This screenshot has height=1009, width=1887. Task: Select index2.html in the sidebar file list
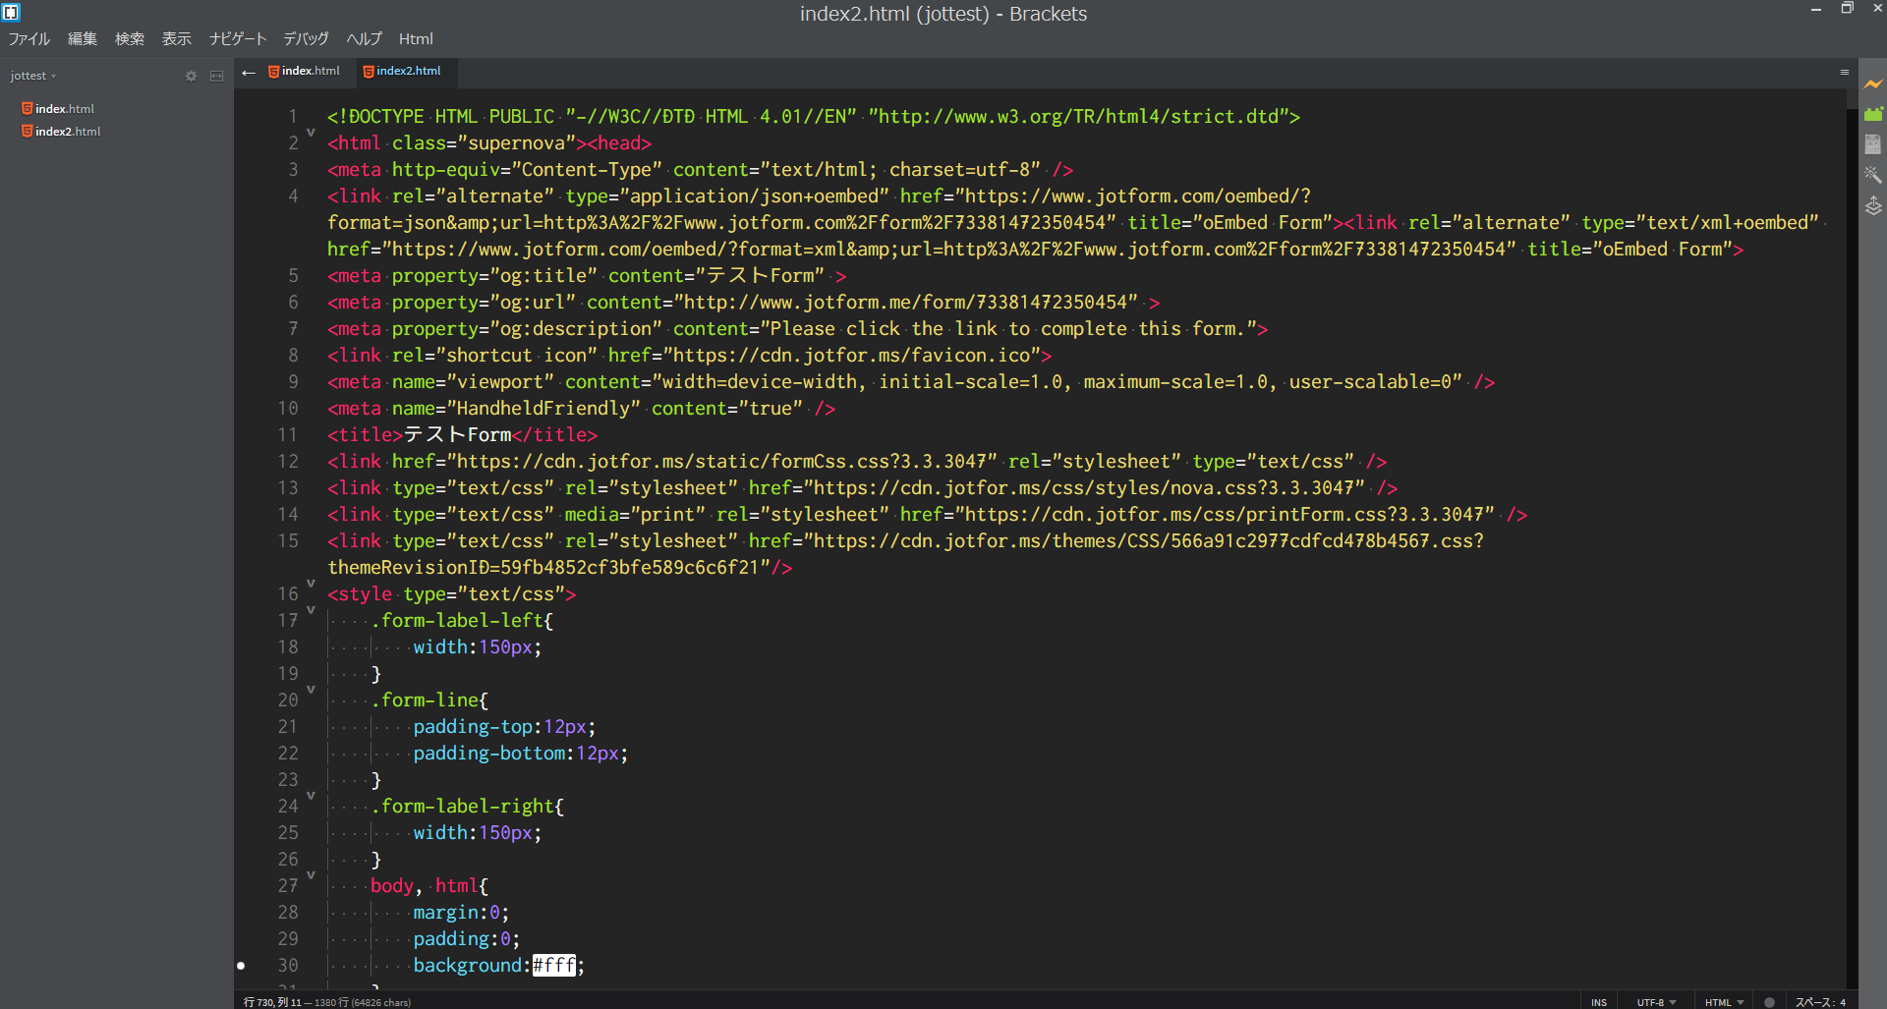coord(68,131)
